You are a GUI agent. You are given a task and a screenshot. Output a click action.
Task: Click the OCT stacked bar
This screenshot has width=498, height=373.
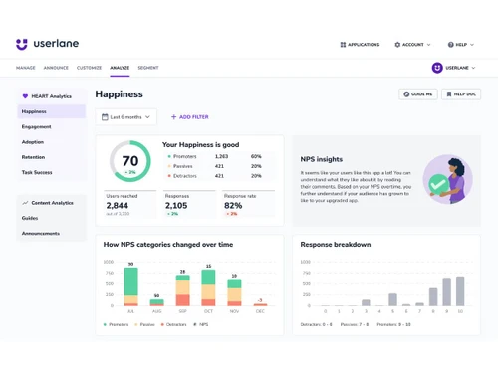point(208,287)
